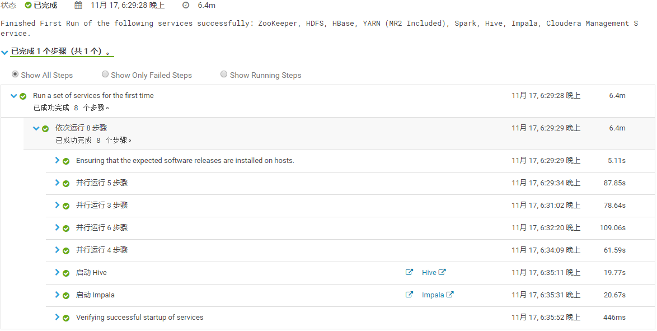Click the 109.06s duration value
Screen dimensions: 657x331
pos(613,228)
